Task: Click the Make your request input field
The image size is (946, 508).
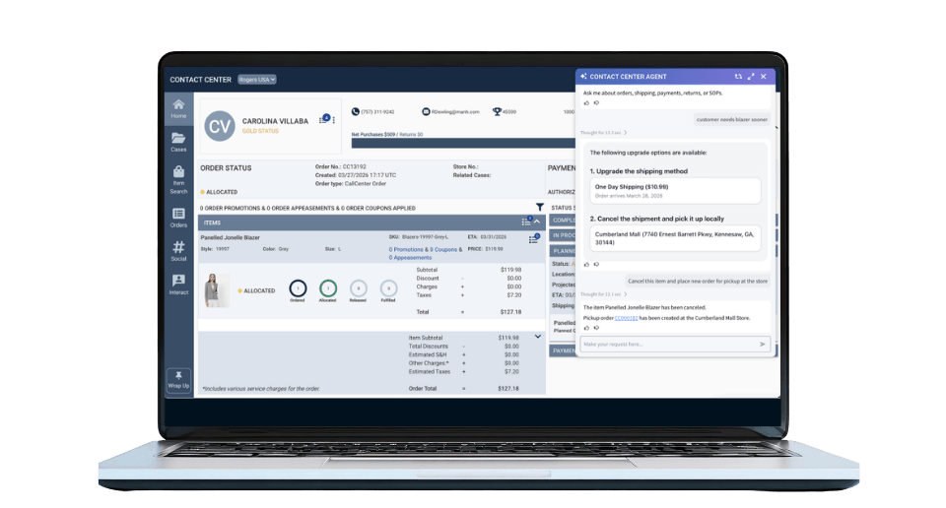Action: [x=667, y=345]
